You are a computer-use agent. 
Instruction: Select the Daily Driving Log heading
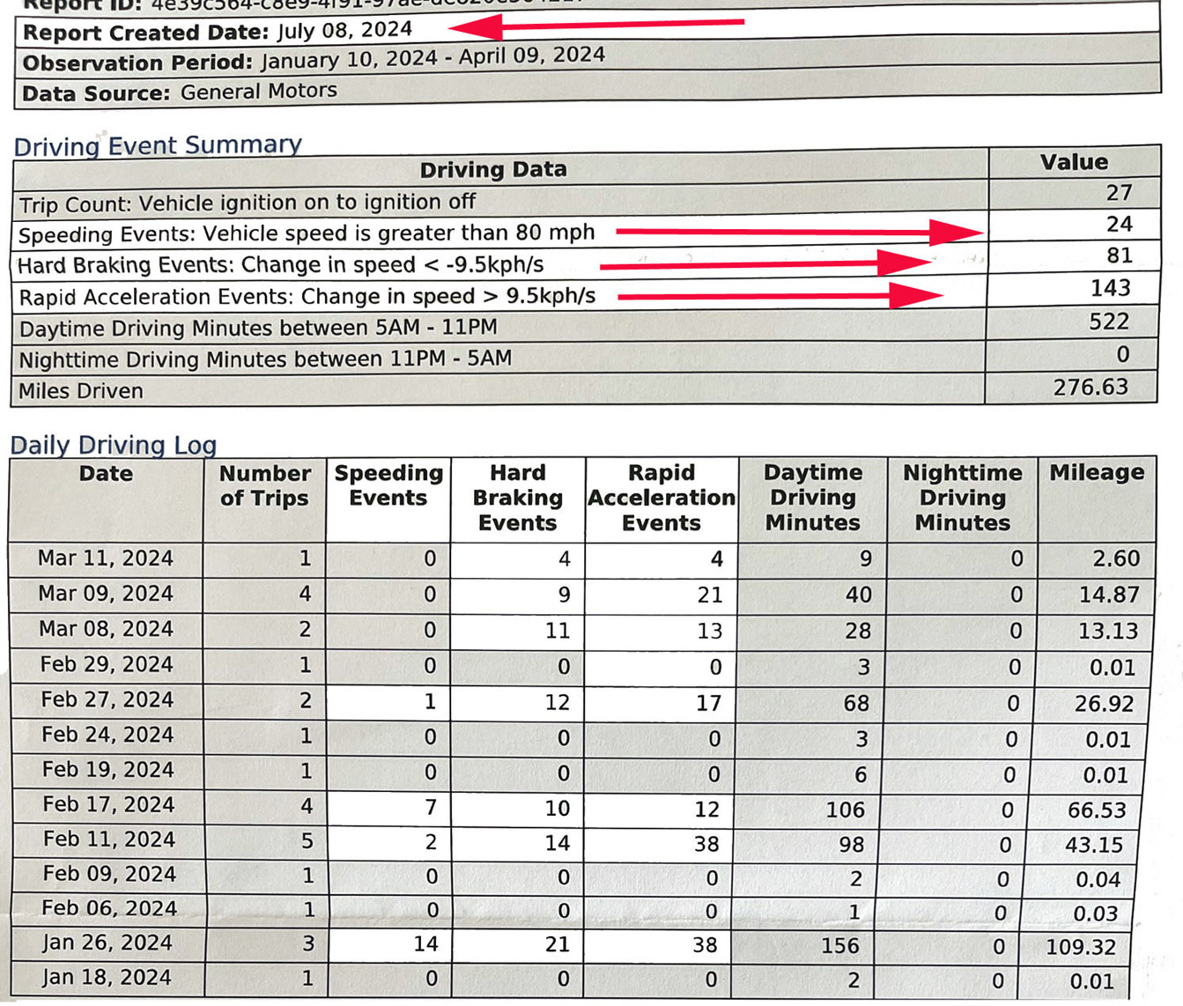click(114, 445)
